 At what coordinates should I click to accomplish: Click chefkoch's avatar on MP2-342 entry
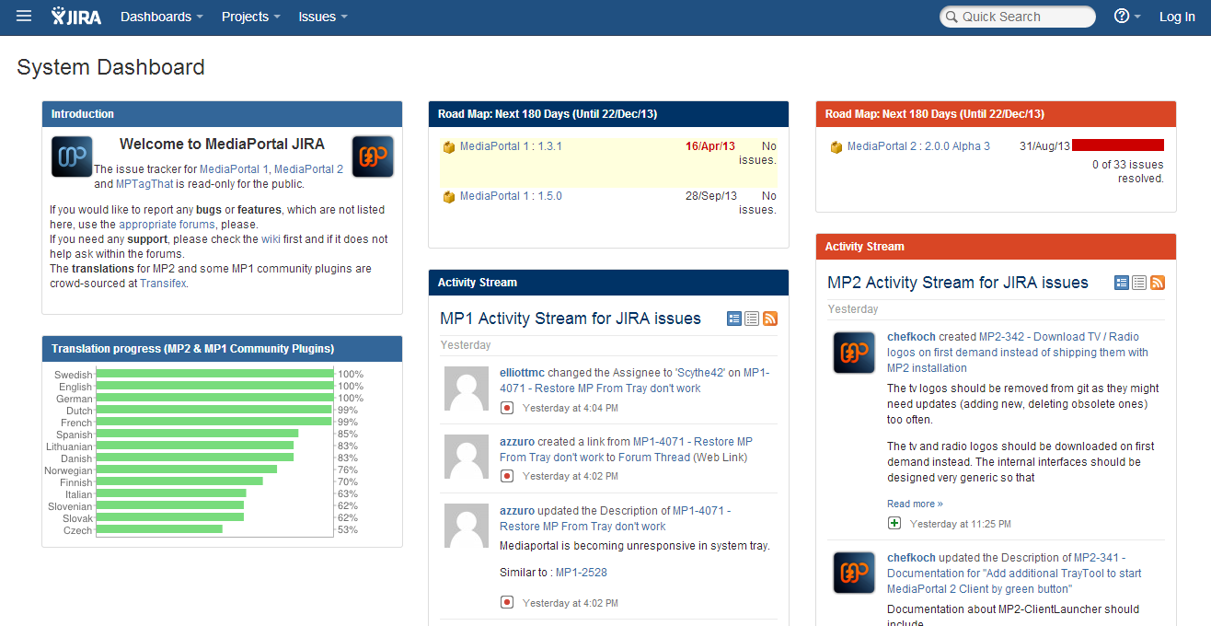coord(854,353)
